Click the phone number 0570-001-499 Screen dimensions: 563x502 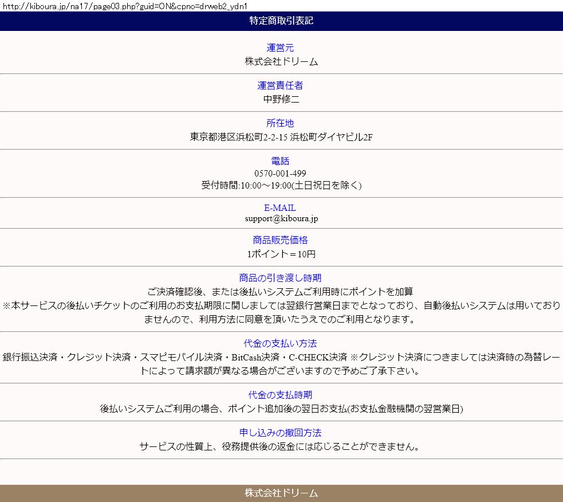coord(281,174)
